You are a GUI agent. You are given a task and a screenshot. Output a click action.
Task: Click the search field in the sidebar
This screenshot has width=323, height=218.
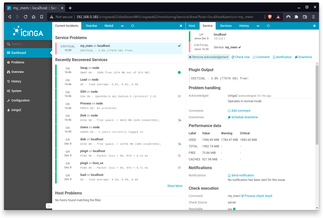tap(25, 44)
